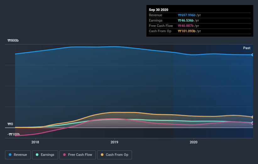258x164 pixels.
Task: Select the 2018 axis label
Action: click(35, 142)
